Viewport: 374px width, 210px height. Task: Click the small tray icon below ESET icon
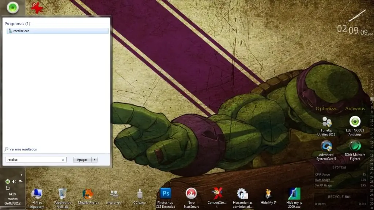[x=8, y=188]
